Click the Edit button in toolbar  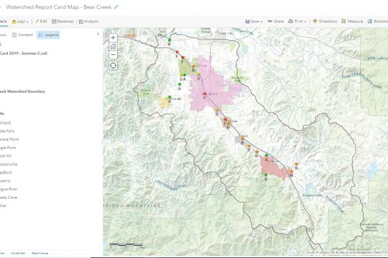[x=41, y=21]
